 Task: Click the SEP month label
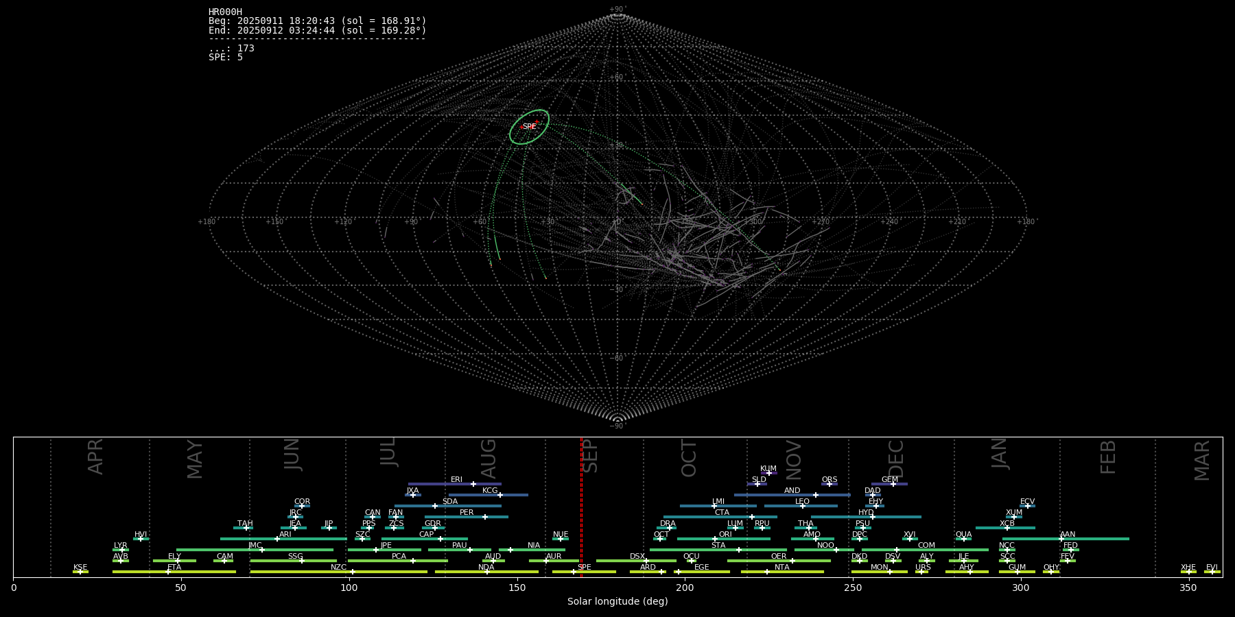pos(590,457)
